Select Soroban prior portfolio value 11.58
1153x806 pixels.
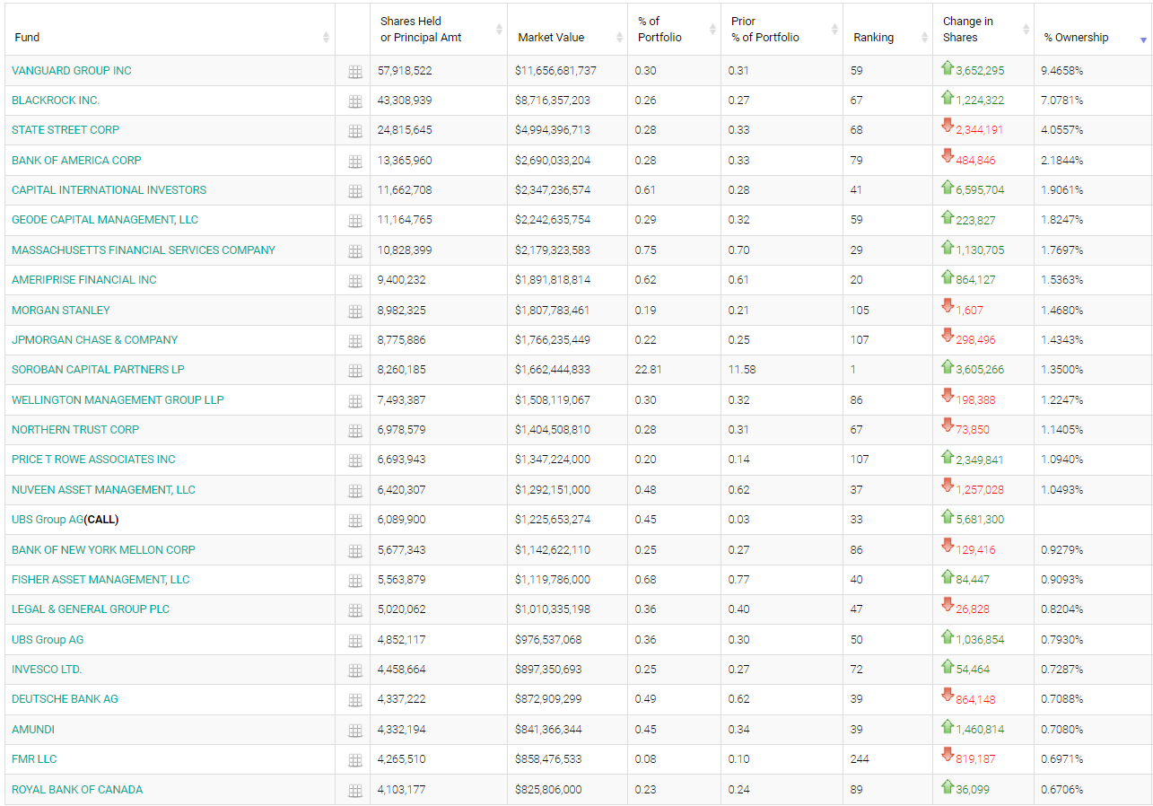[744, 369]
